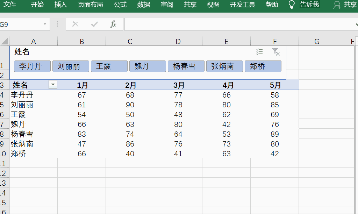
Task: Enable multi-select mode in the 姓名 slicer
Action: 259,51
